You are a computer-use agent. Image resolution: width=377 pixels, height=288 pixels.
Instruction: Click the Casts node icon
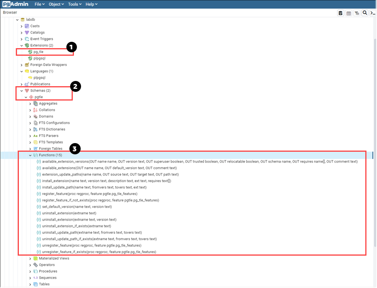[x=26, y=26]
